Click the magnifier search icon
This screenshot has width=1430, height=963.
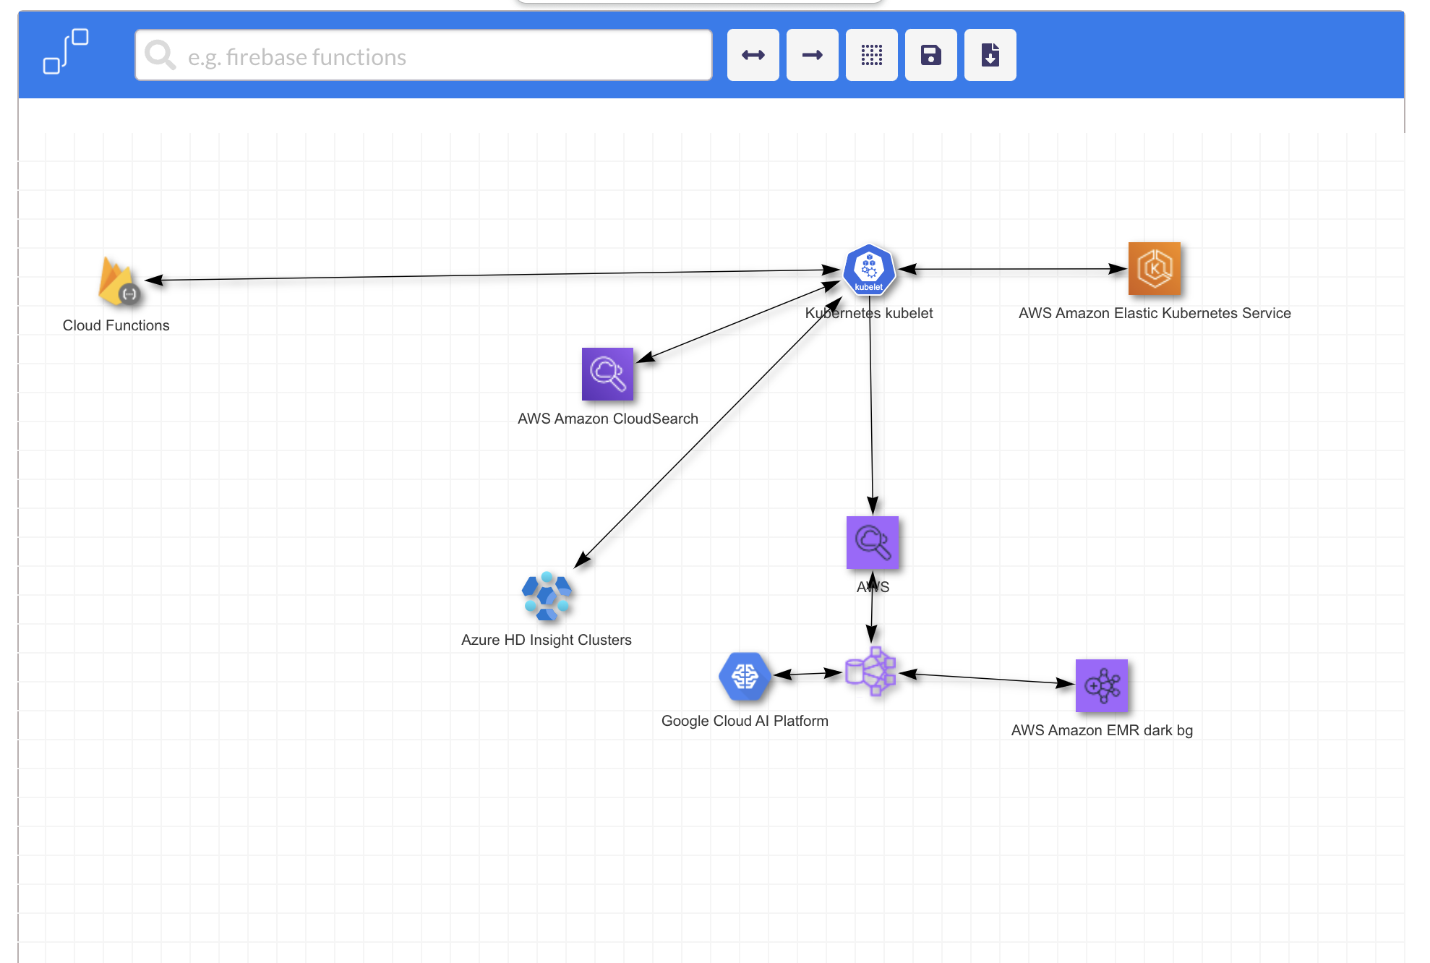coord(160,56)
